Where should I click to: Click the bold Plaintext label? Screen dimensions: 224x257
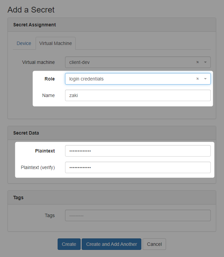(45, 151)
